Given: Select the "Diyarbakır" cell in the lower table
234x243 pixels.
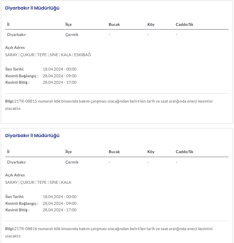Looking at the screenshot, I should click(x=17, y=162).
